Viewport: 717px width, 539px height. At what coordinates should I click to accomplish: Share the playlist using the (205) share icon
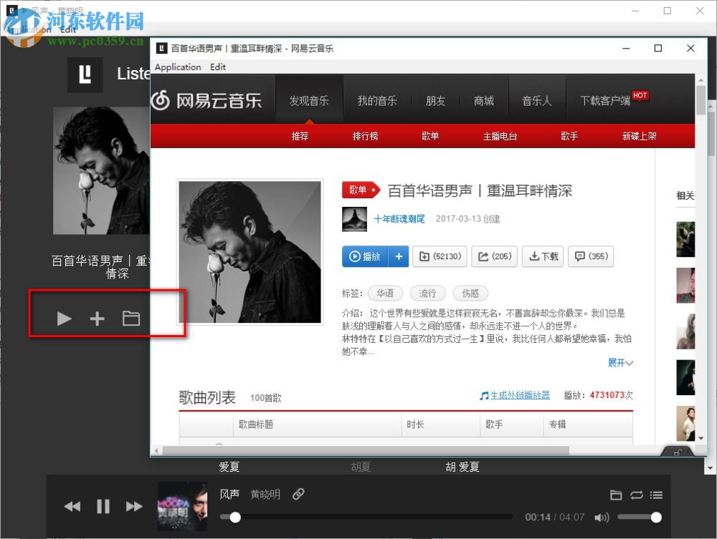(x=494, y=256)
